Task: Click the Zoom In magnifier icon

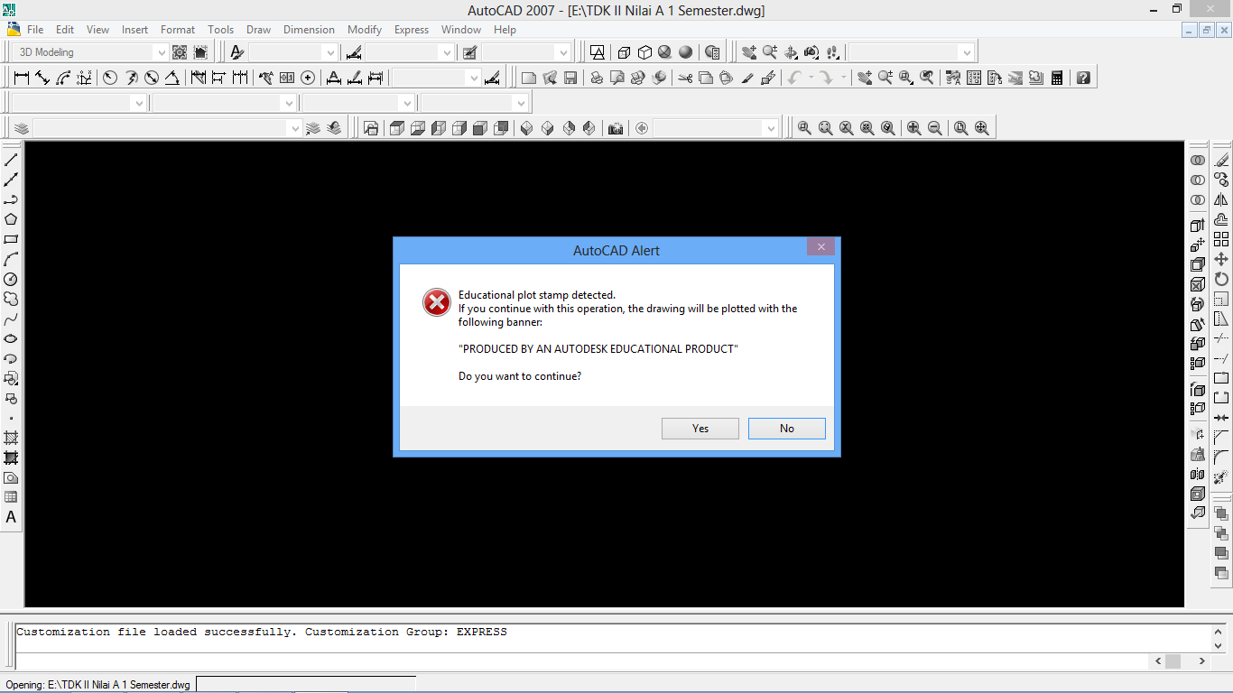Action: click(x=913, y=128)
